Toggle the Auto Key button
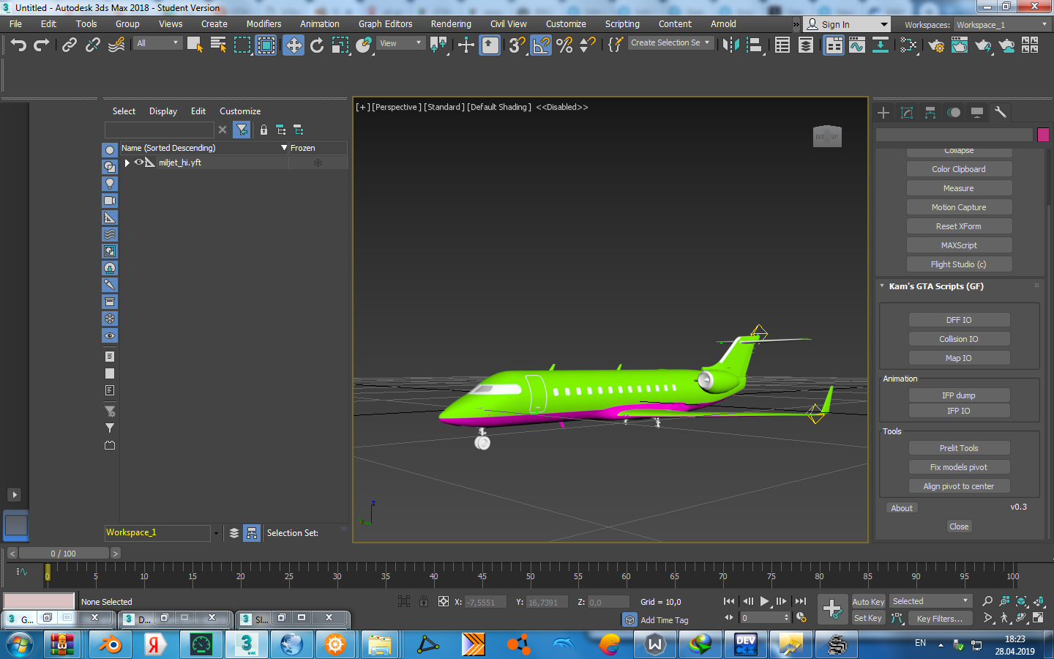 868,602
